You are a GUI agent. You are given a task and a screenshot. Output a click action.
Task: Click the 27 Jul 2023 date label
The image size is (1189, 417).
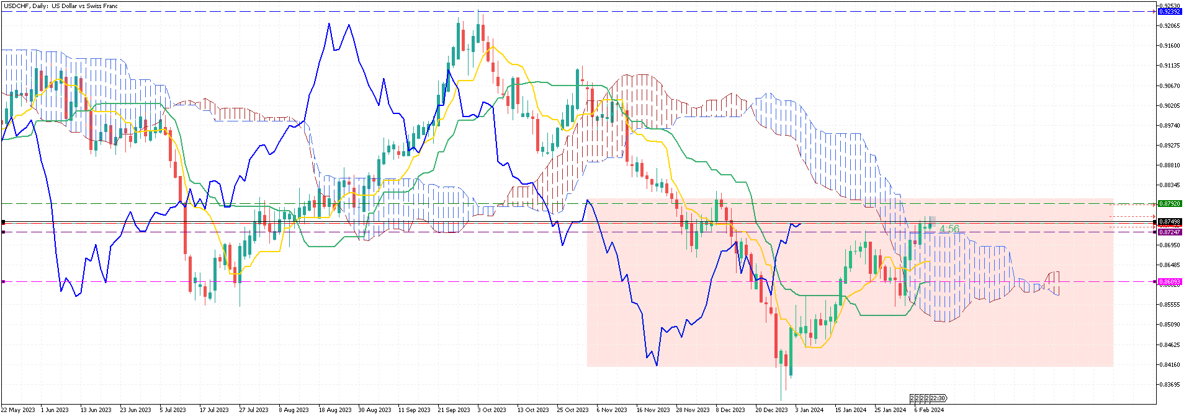(254, 410)
